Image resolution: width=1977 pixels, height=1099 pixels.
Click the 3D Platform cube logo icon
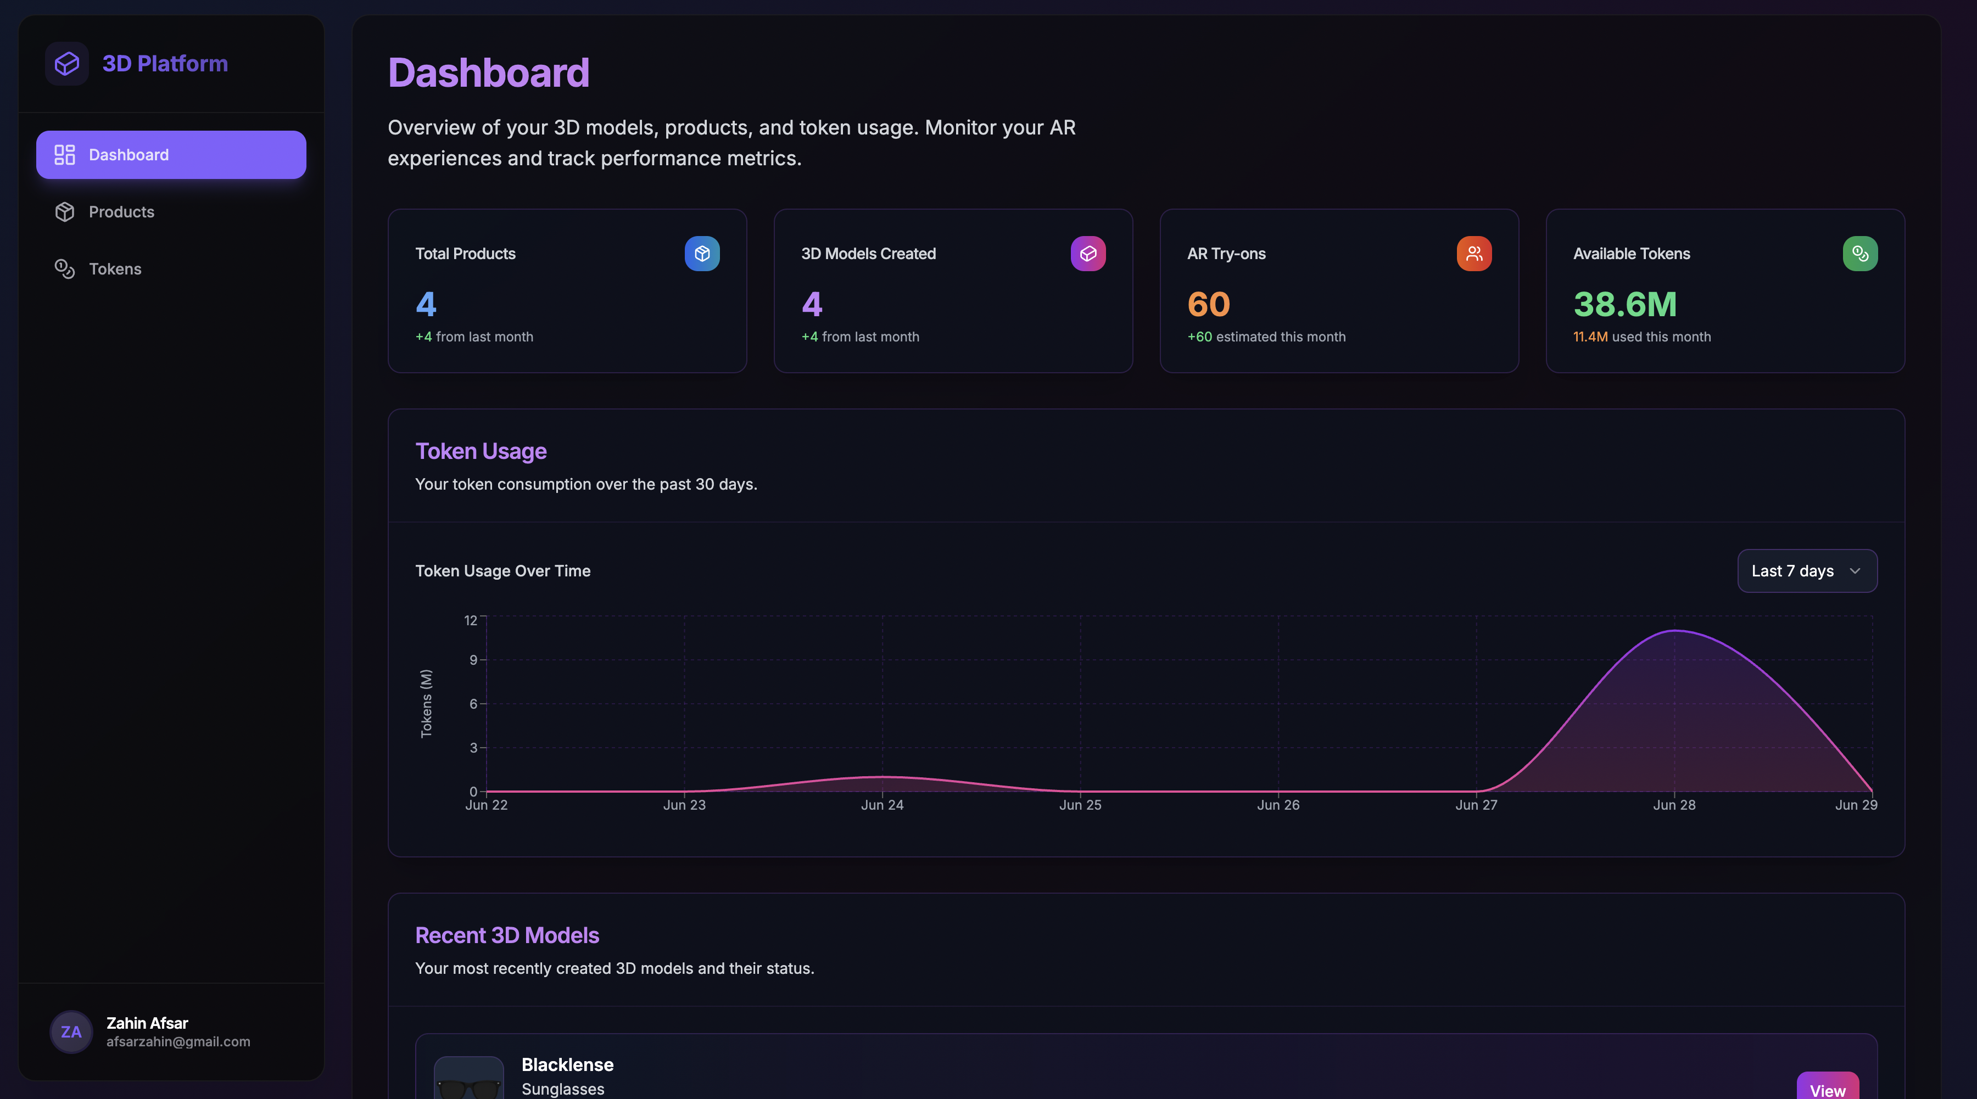click(67, 64)
